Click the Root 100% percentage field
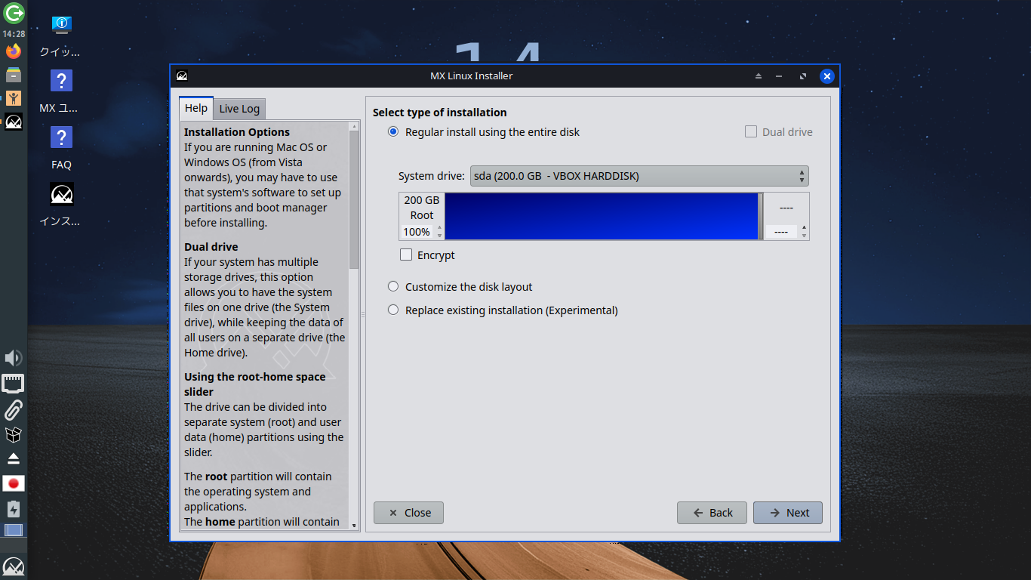Screen dimensions: 1031x580 (x=417, y=232)
